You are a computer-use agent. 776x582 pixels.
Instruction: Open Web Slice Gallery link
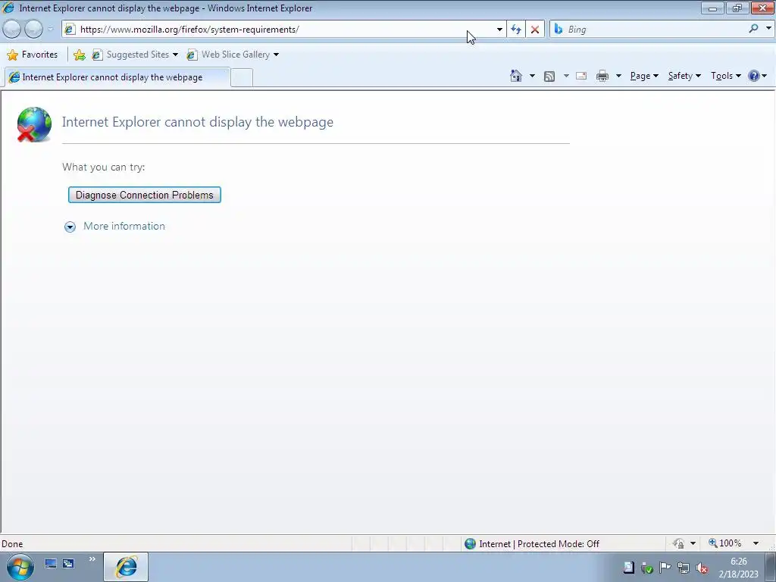233,55
